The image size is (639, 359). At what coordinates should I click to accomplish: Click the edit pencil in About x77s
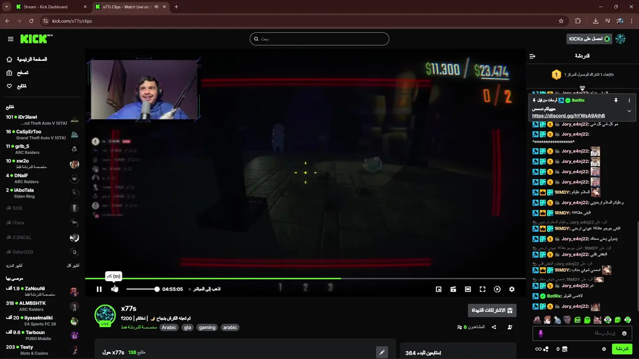coord(382,352)
